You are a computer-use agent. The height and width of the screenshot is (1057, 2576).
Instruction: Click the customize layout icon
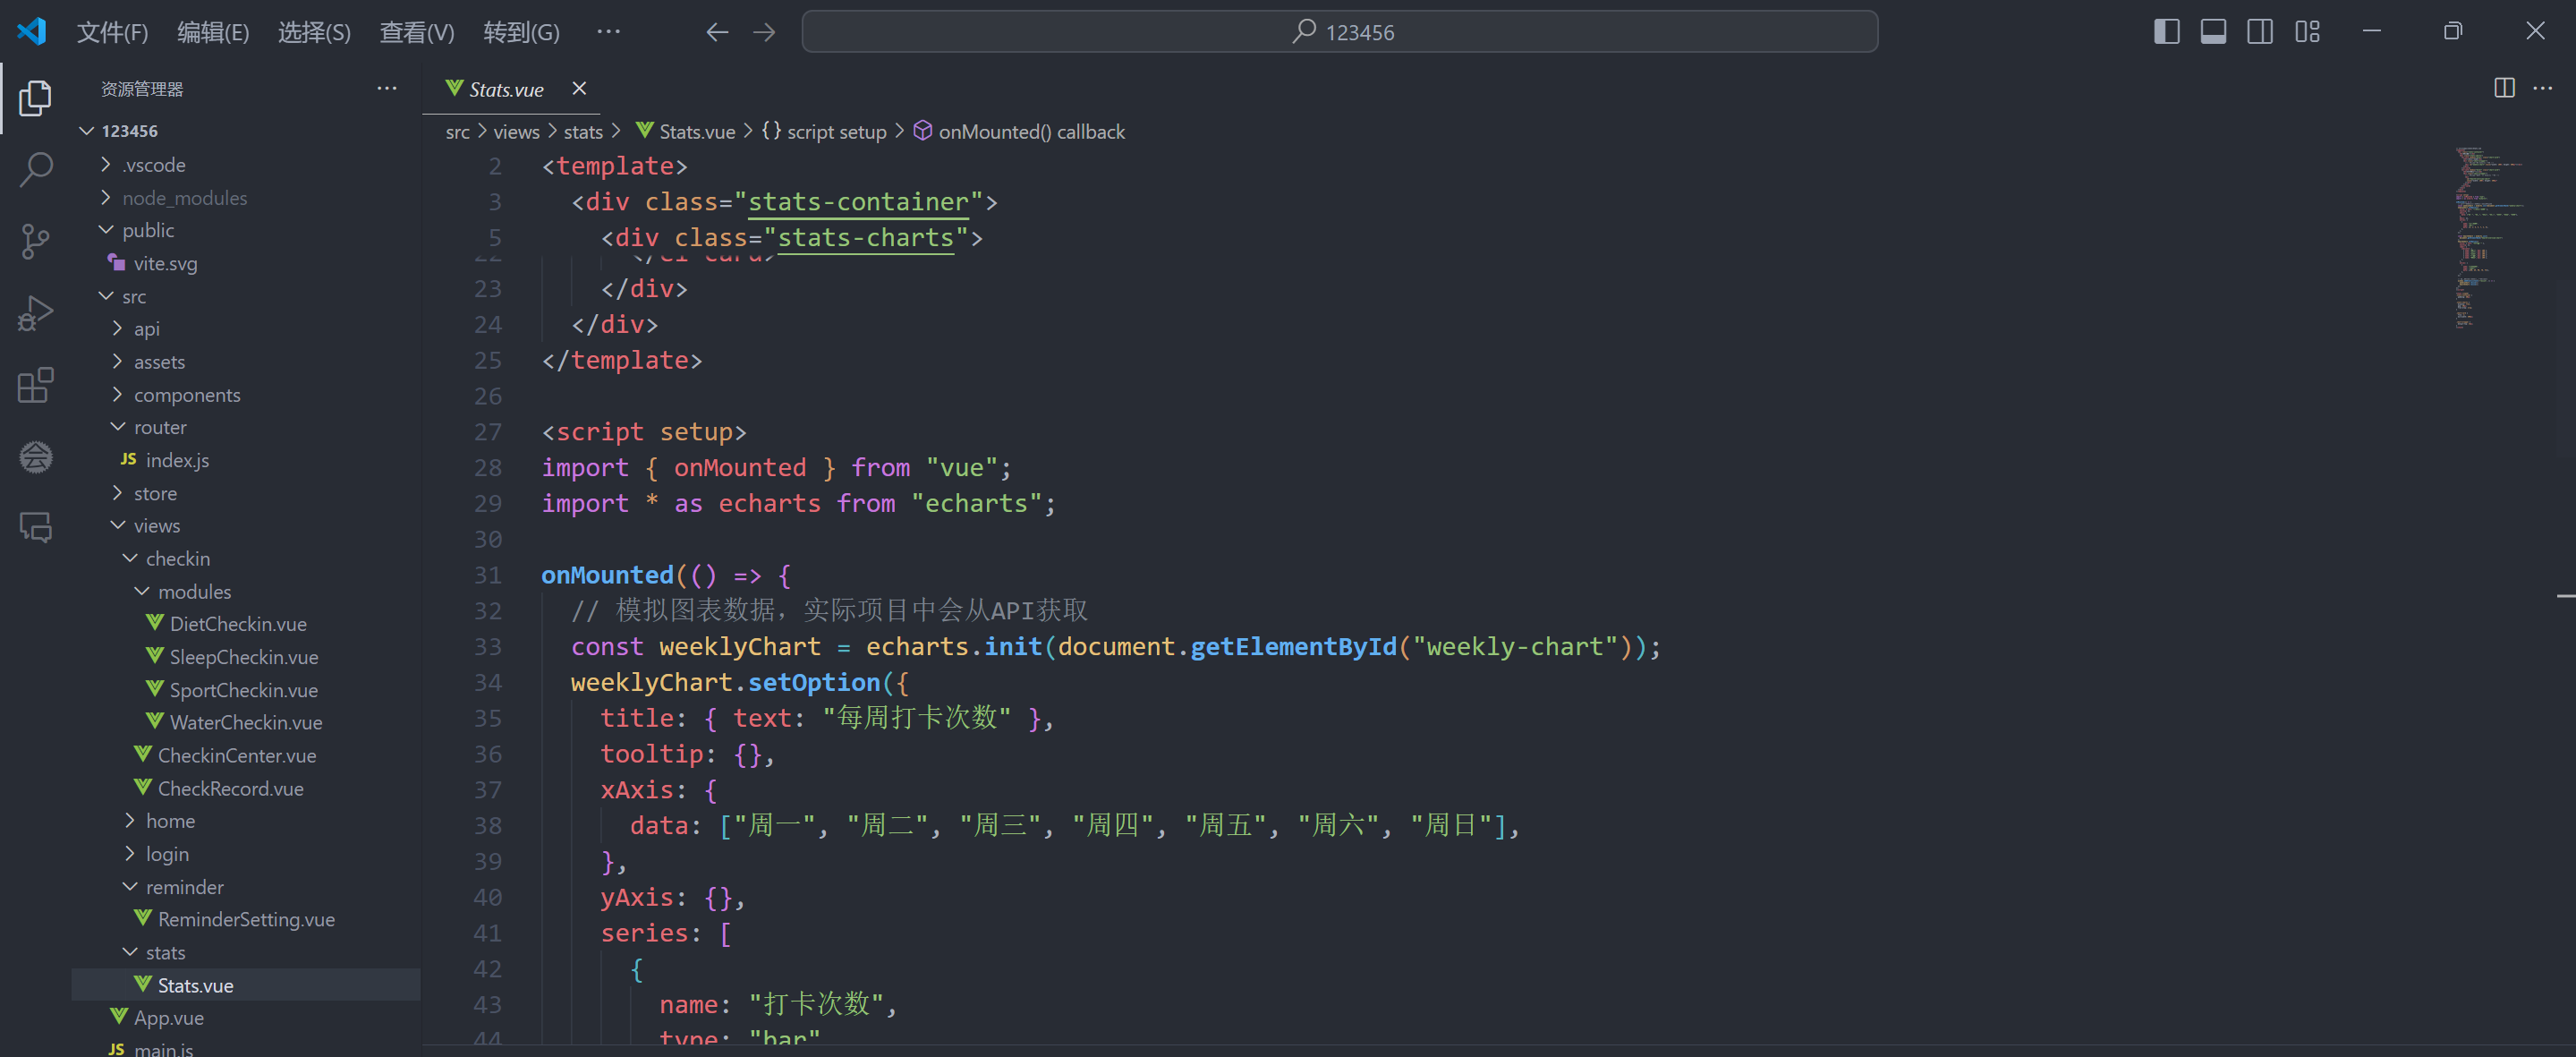click(x=2307, y=32)
